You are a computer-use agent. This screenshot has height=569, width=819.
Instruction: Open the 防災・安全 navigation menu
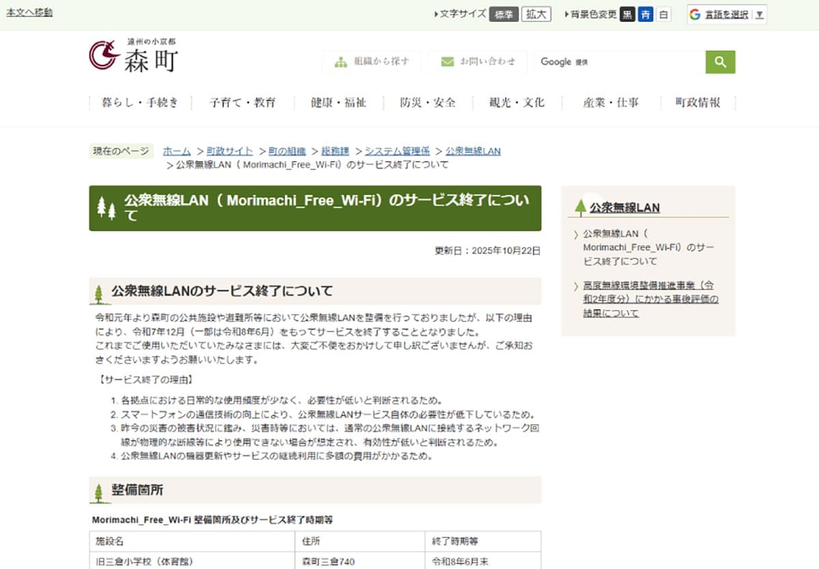(x=427, y=102)
